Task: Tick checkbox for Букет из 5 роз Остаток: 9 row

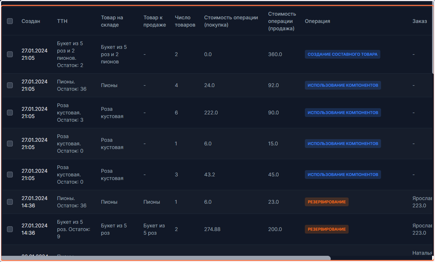Action: click(x=10, y=229)
